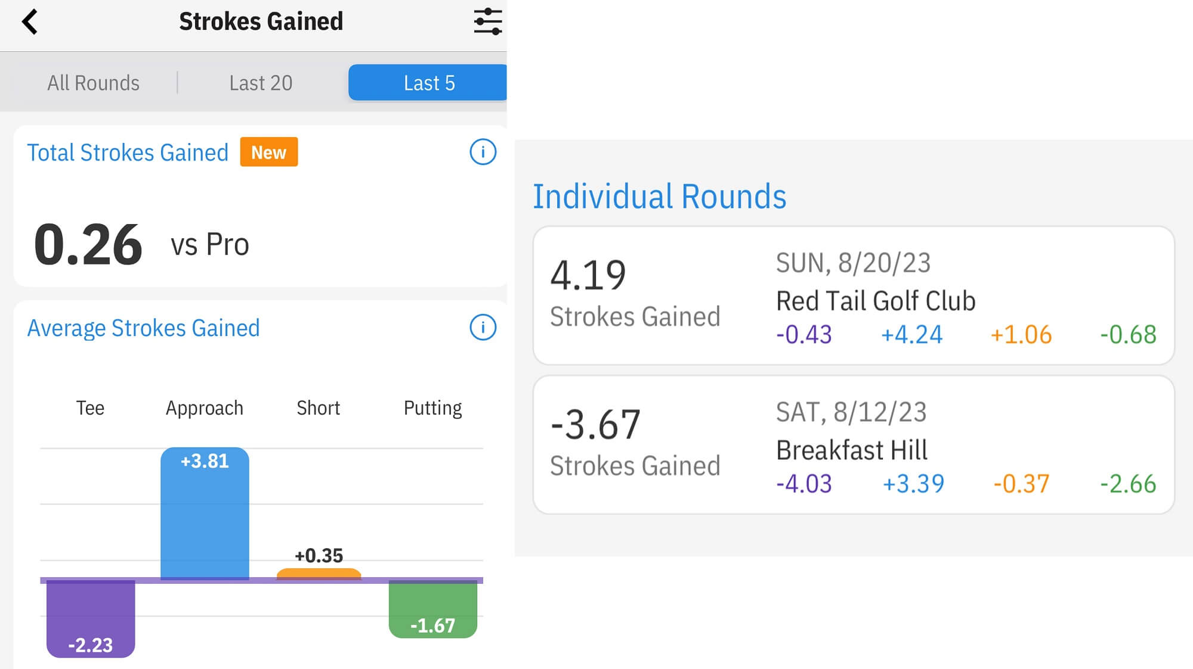Select the All Rounds tab
This screenshot has width=1193, height=669.
tap(92, 82)
